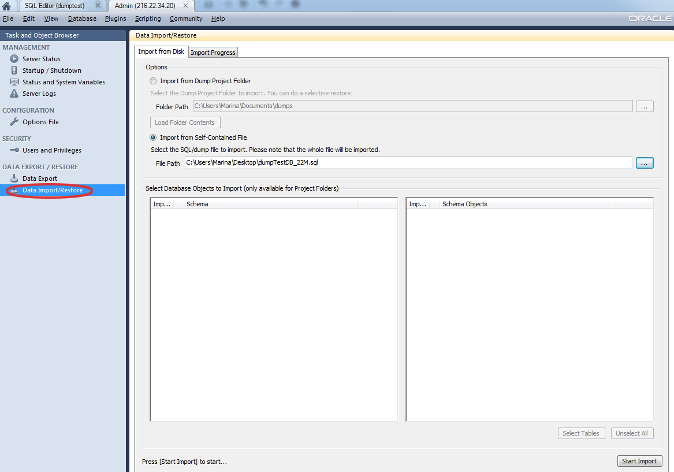
Task: Switch to the SQL Editor (dumptest) tab
Action: [55, 6]
